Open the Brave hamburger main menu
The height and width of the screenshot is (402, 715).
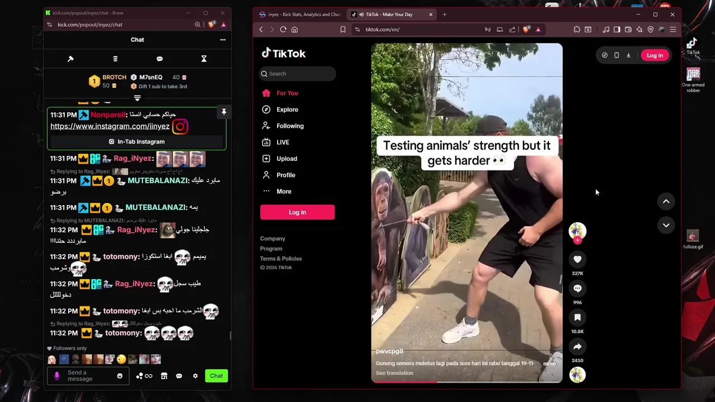(x=673, y=30)
